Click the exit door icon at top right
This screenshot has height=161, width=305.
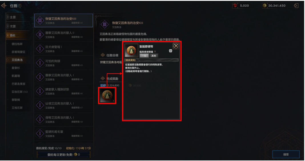click(296, 6)
